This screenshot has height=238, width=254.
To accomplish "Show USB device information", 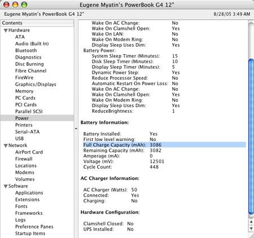I will click(x=19, y=138).
